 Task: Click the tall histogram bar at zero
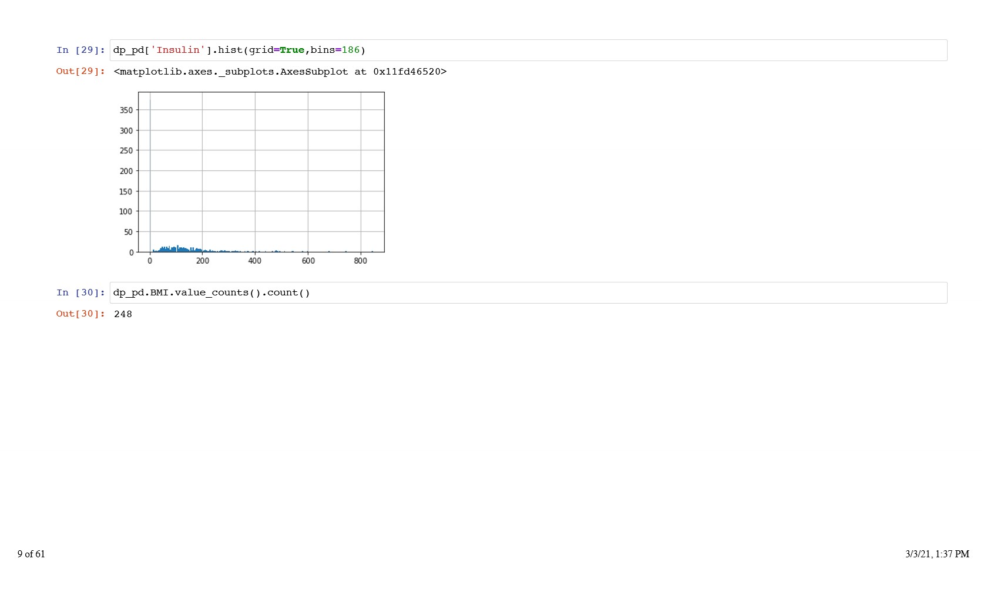[150, 176]
